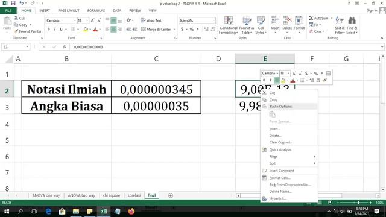Click Accounting dollar format icon in ribbon
386x217 pixels.
coord(182,30)
